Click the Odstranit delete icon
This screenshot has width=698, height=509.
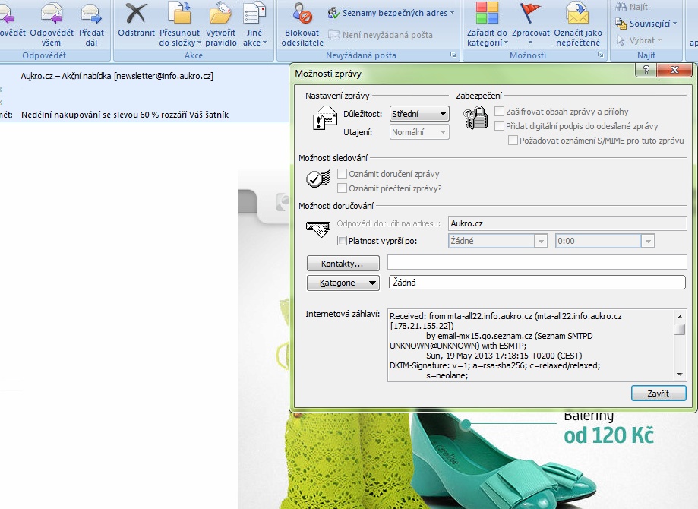pos(136,14)
